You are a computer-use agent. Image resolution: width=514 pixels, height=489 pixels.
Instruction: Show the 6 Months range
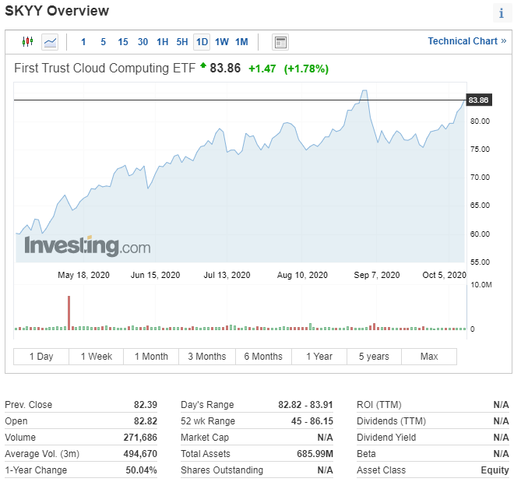(263, 357)
